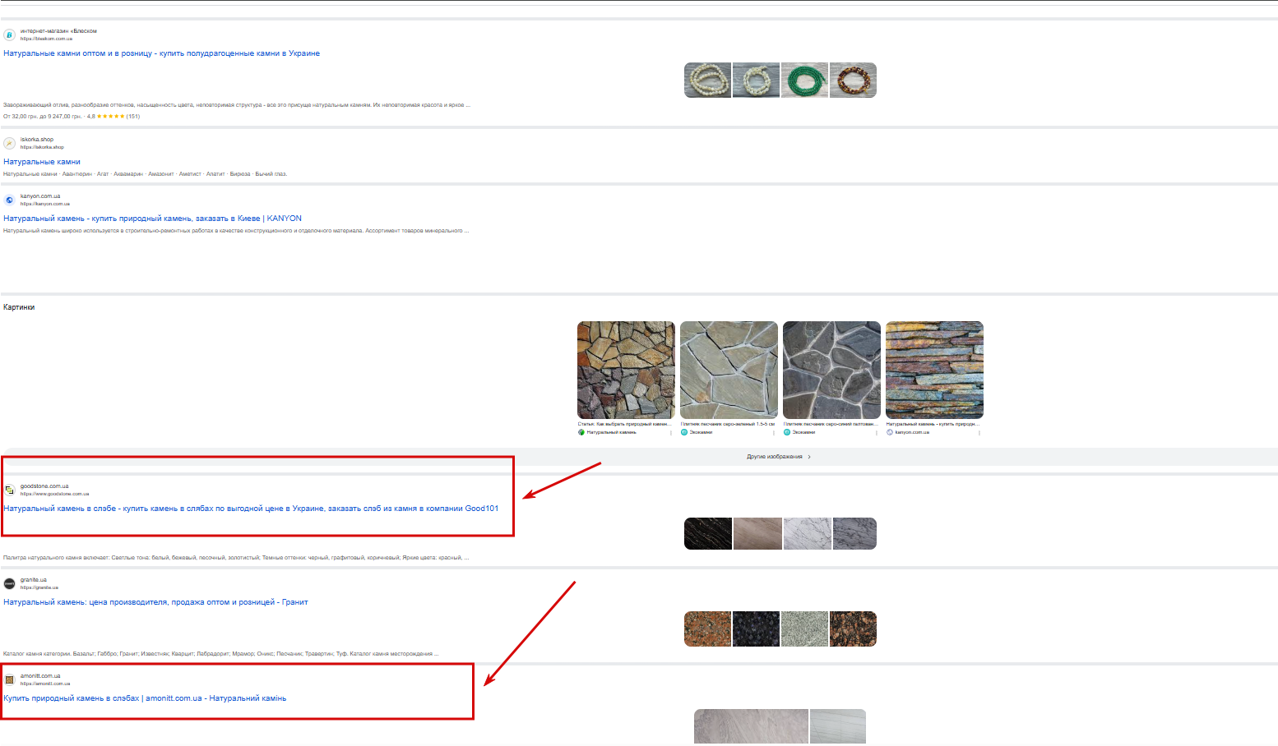Click the https://amonitt.com.ua URL text
The width and height of the screenshot is (1278, 746).
45,684
